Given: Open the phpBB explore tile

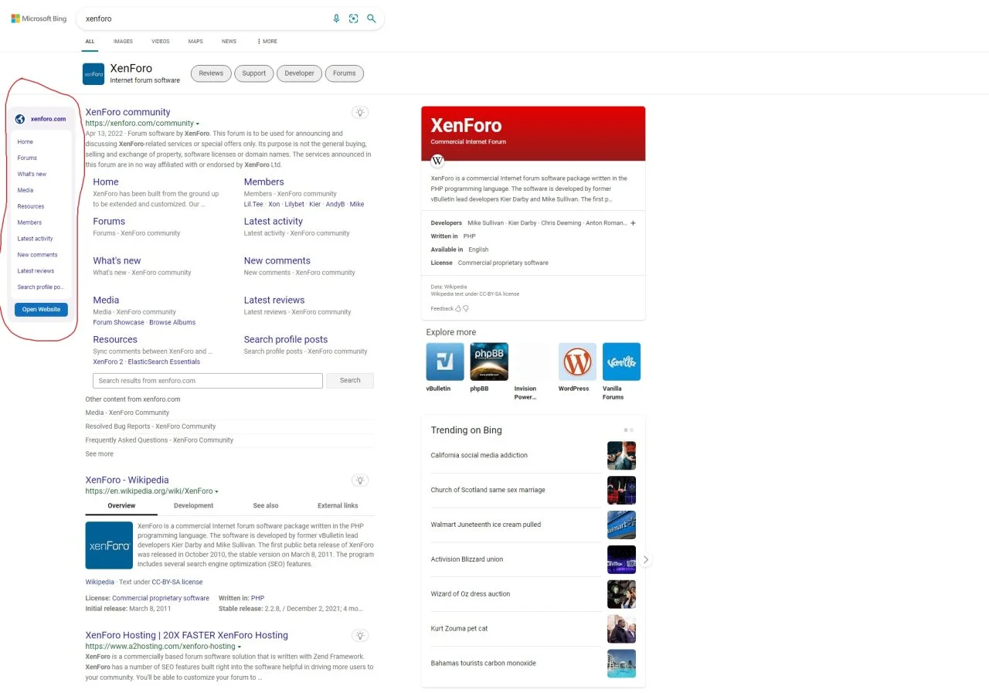Looking at the screenshot, I should (x=489, y=362).
